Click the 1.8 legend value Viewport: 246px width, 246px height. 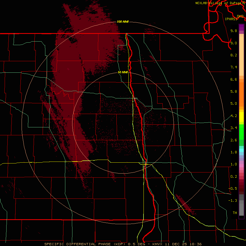[x=234, y=152]
